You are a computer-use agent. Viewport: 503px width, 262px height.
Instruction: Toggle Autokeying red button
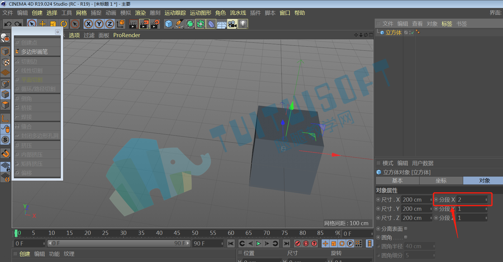306,243
